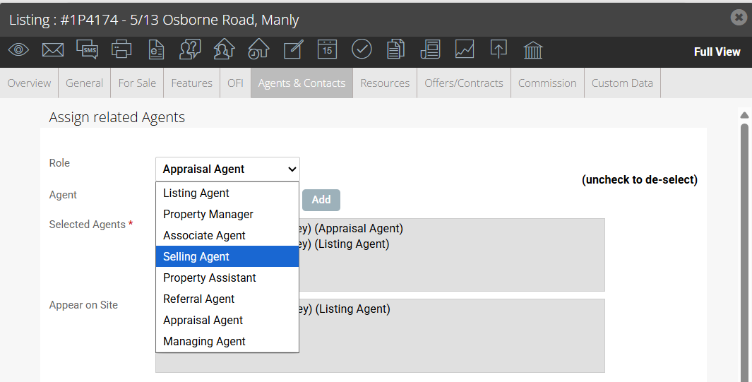Choose Listing Agent from Role list
The image size is (752, 382).
click(x=227, y=193)
